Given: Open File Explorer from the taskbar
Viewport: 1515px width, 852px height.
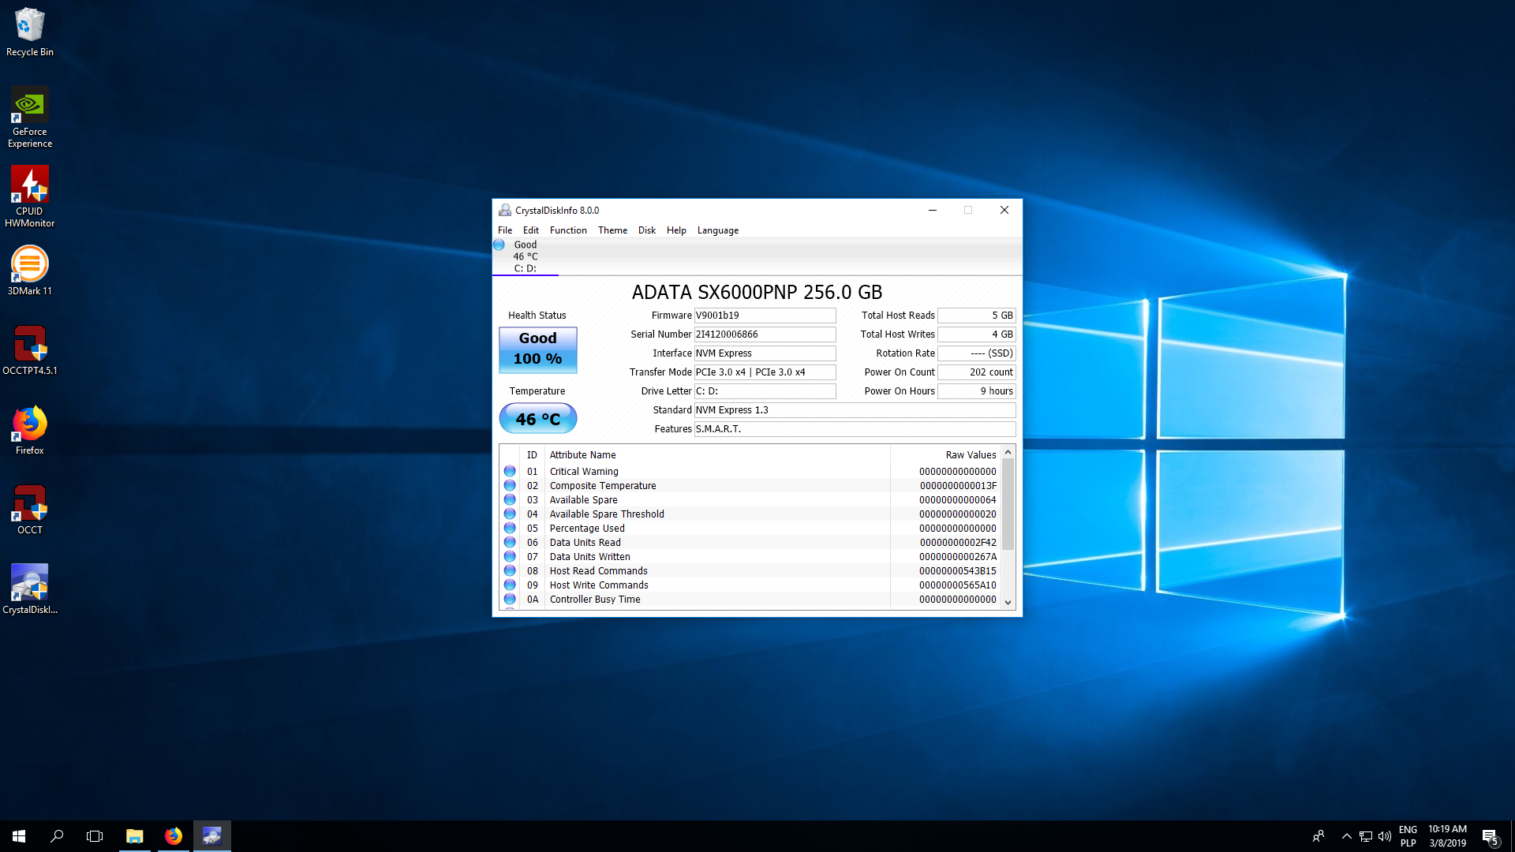Looking at the screenshot, I should [135, 836].
